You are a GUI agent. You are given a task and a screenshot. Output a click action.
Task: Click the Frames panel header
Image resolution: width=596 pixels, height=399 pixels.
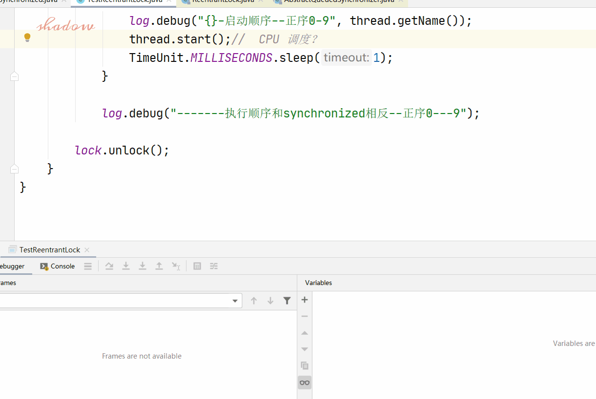point(7,283)
